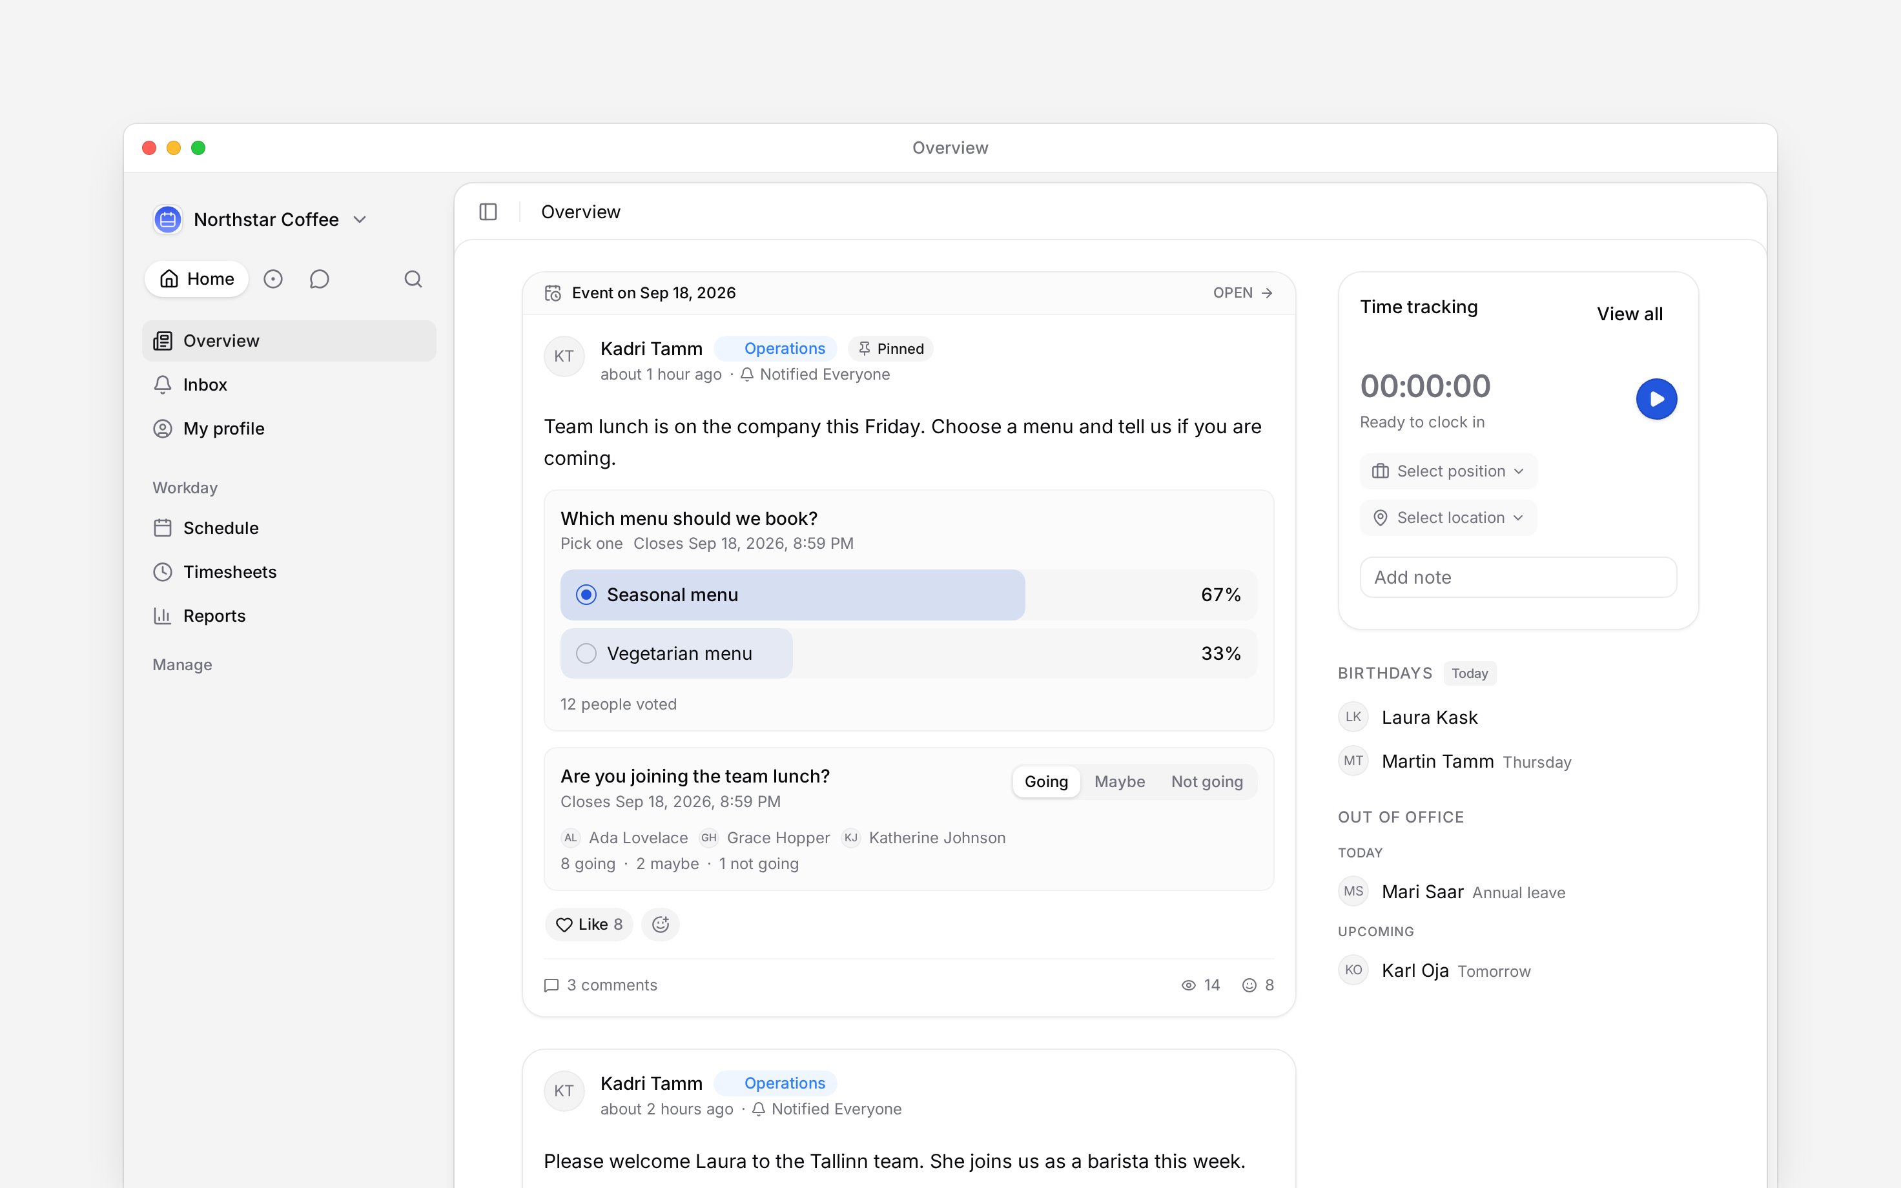Click the KT avatar on the welcome post

[564, 1091]
